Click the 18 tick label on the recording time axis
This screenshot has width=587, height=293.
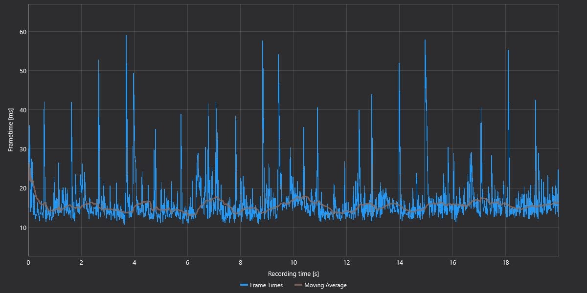tap(505, 262)
